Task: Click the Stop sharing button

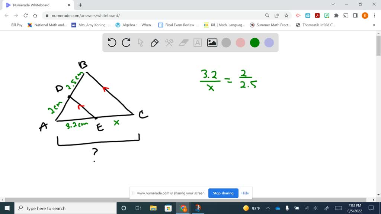Action: [x=223, y=193]
